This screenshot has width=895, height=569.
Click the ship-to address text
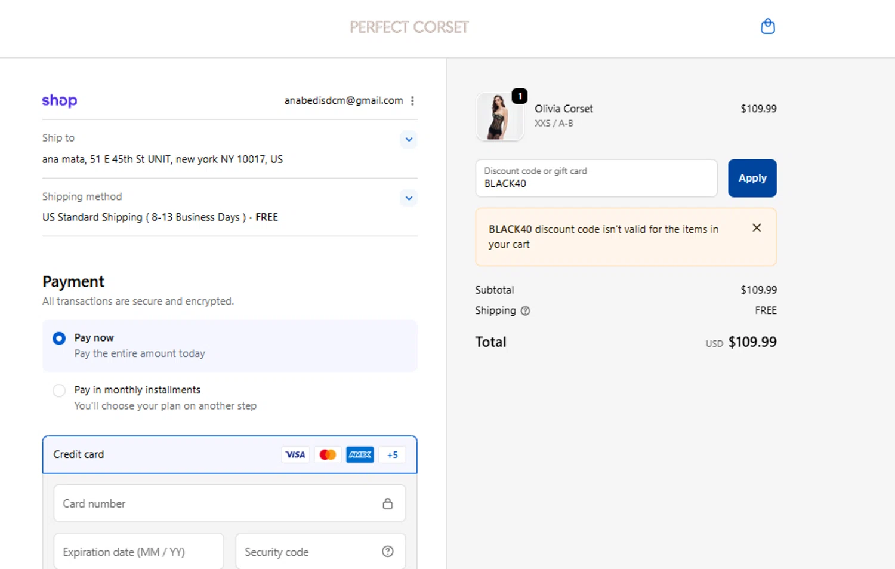pos(162,159)
